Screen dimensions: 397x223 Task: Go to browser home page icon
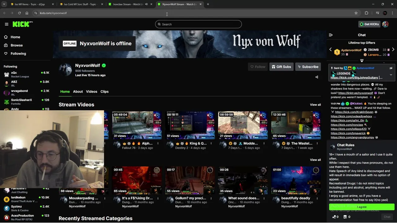click(x=27, y=13)
